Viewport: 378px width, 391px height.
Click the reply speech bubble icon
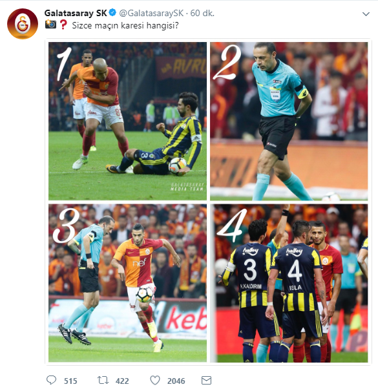pyautogui.click(x=51, y=380)
